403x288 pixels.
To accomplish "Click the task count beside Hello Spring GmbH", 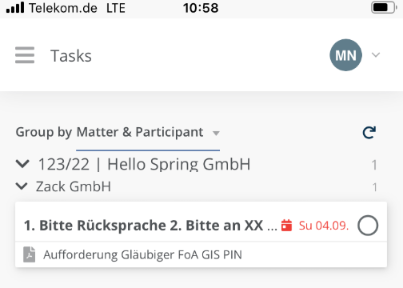I will pos(374,165).
